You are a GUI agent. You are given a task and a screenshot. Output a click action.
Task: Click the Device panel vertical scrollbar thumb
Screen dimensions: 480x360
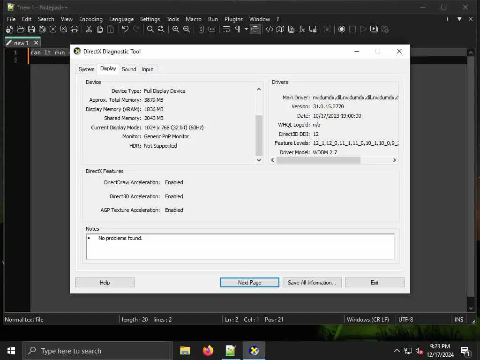(x=259, y=135)
